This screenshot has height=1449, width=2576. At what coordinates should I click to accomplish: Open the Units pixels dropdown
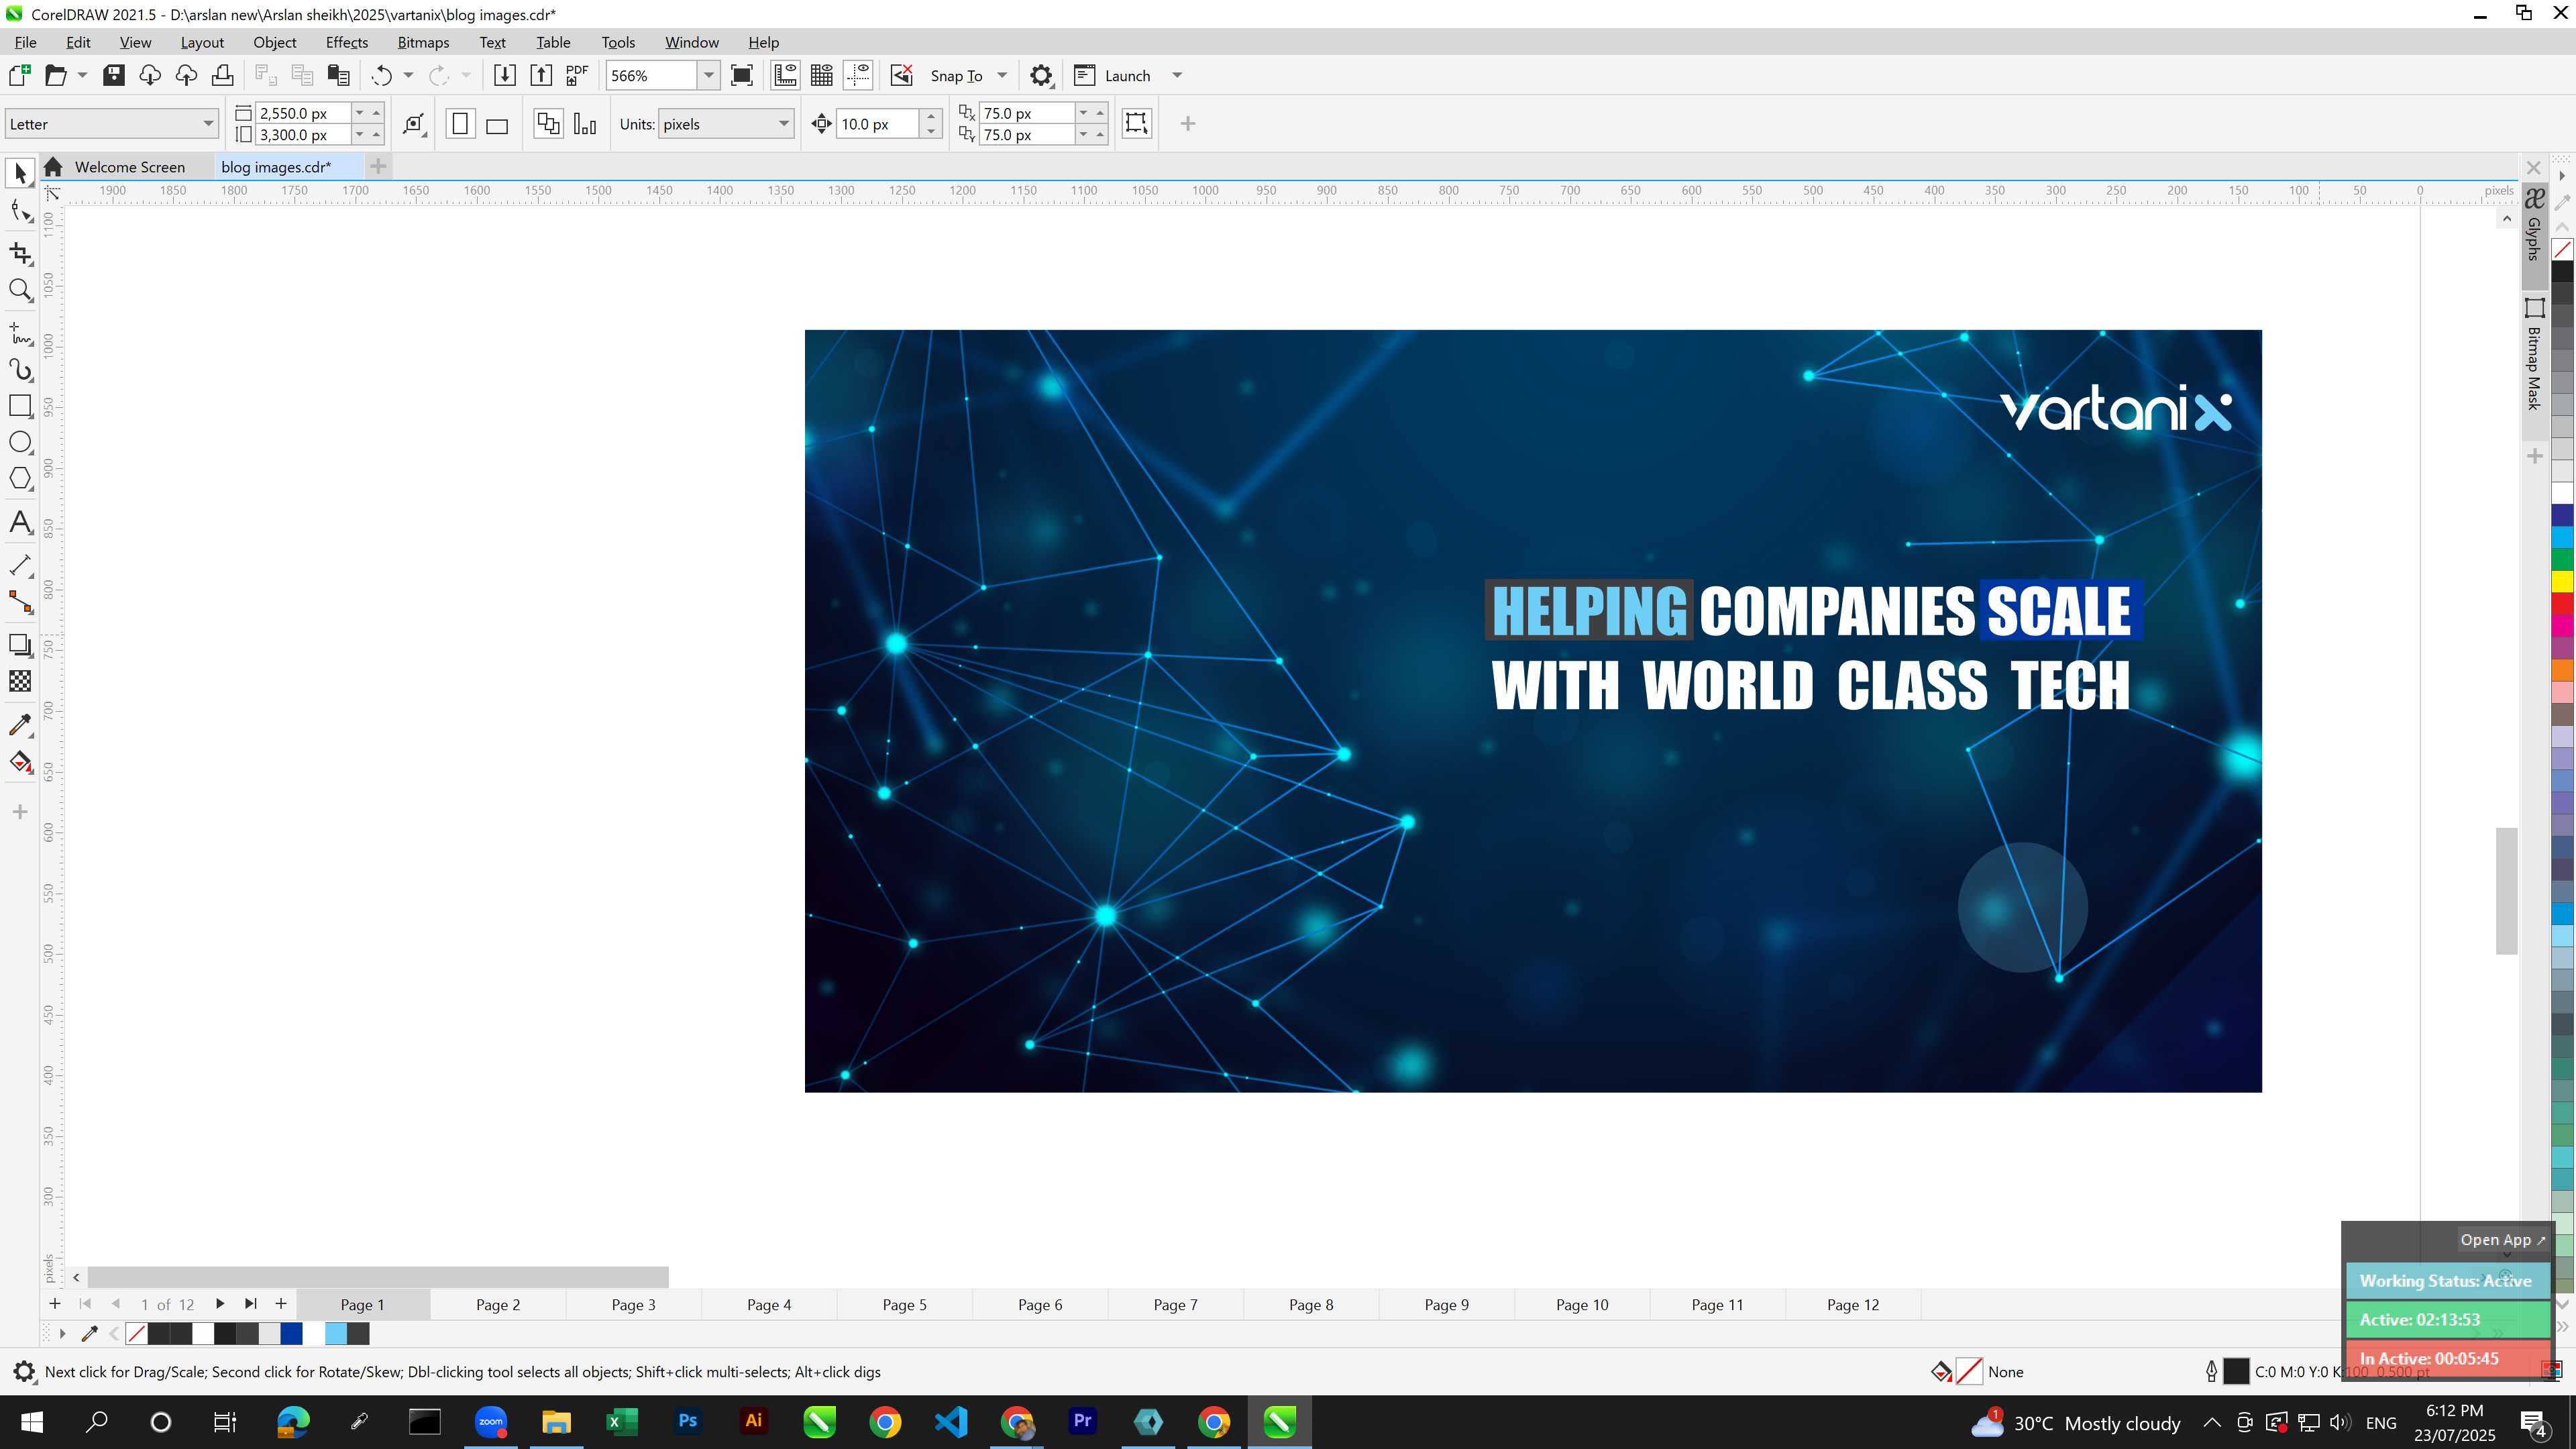(x=726, y=124)
